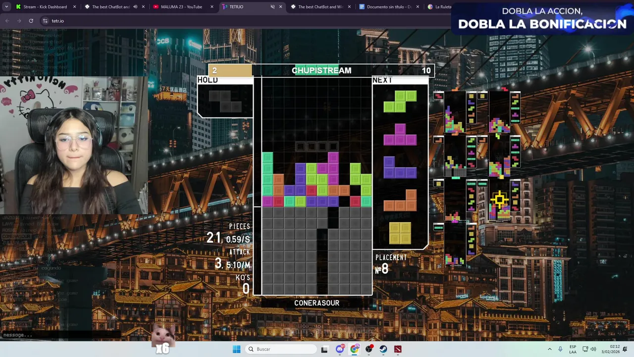Image resolution: width=634 pixels, height=357 pixels.
Task: Click the Buscar taskbar search box
Action: (281, 349)
